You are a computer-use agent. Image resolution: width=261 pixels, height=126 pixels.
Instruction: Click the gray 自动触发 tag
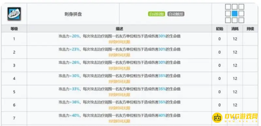pyautogui.click(x=176, y=14)
